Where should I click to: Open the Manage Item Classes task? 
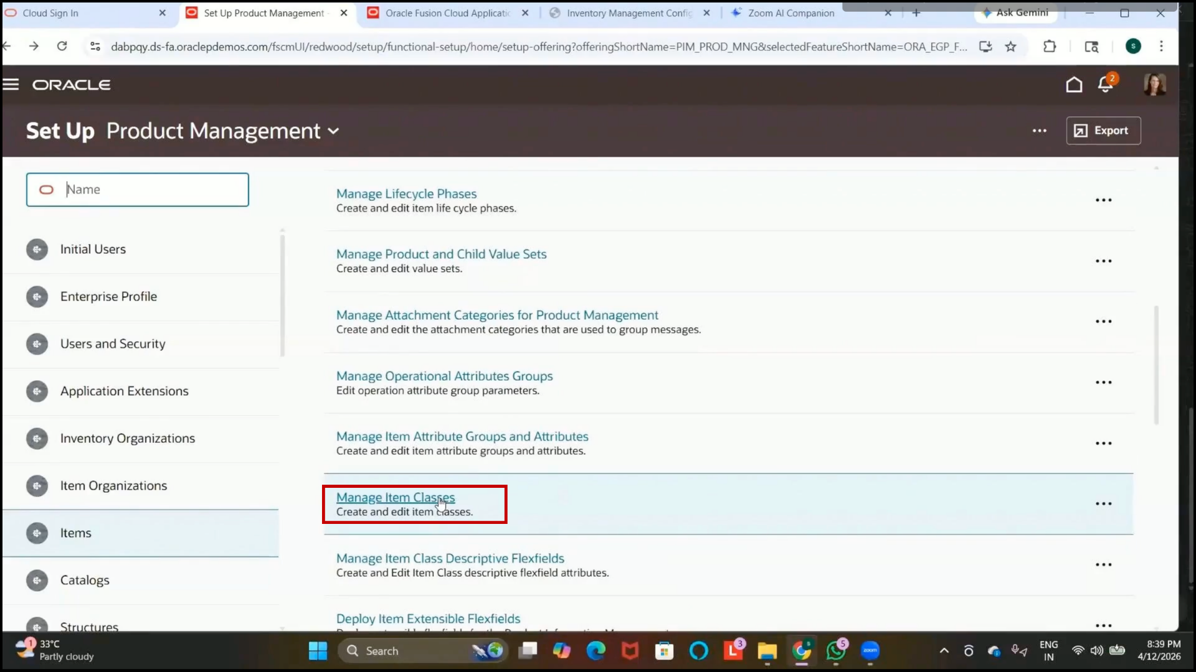tap(396, 498)
